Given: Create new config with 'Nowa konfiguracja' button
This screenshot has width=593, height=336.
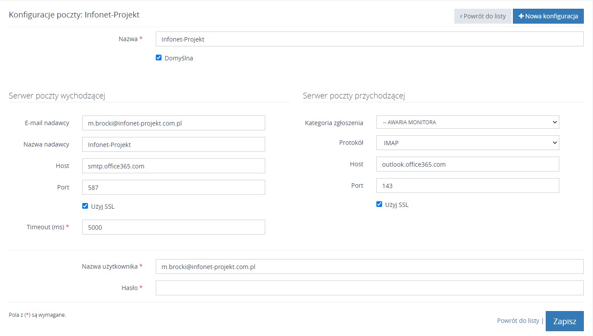Looking at the screenshot, I should coord(548,16).
